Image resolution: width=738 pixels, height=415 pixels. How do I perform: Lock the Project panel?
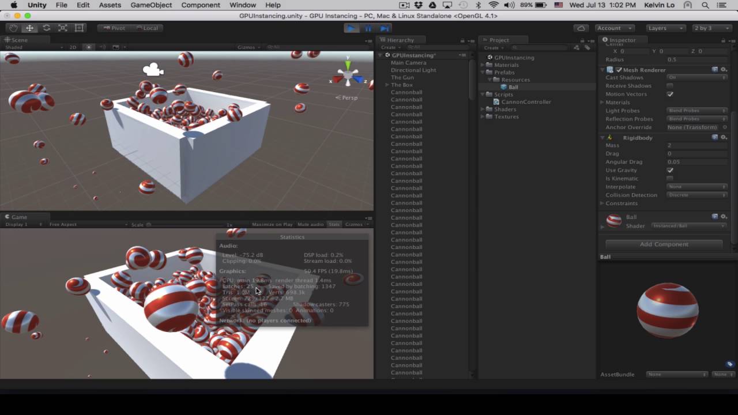pyautogui.click(x=582, y=40)
